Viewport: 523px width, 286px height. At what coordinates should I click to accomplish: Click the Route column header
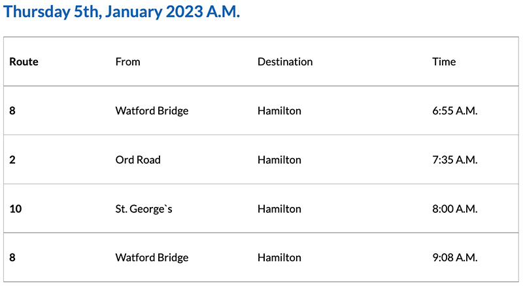click(x=24, y=62)
